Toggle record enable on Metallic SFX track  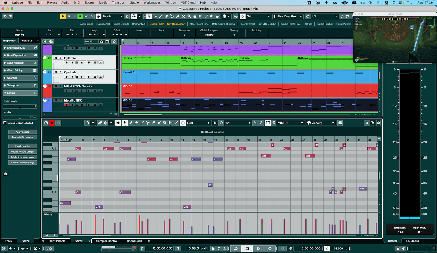point(67,105)
